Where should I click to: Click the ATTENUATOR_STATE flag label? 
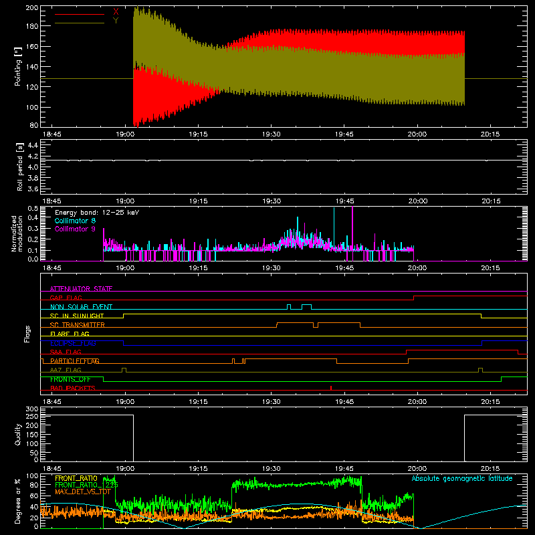[x=81, y=289]
